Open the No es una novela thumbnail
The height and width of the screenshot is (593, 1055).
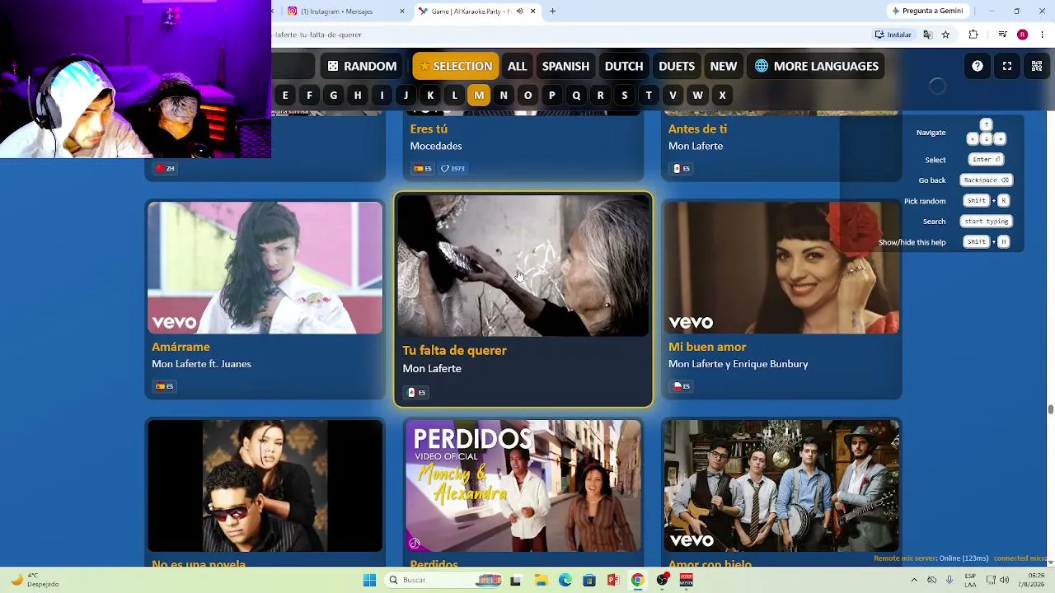265,486
